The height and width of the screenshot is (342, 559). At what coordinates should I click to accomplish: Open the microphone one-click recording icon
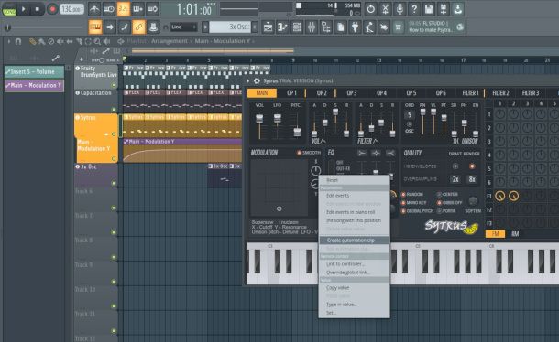coord(400,9)
